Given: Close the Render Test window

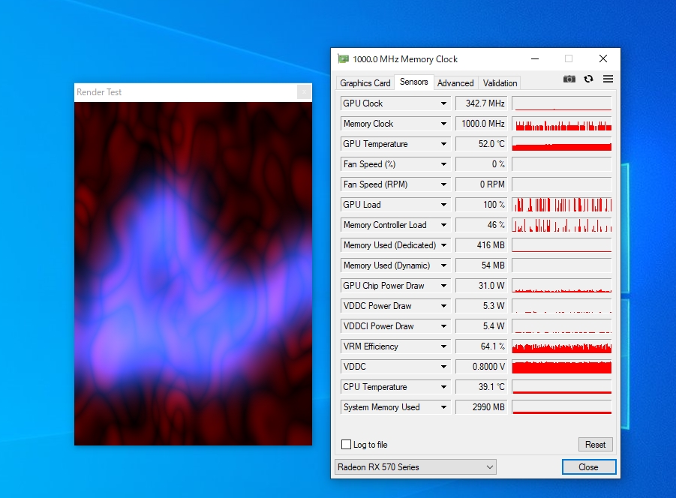Looking at the screenshot, I should [304, 92].
